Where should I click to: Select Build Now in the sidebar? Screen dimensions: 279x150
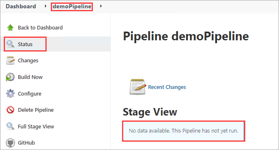tap(30, 77)
